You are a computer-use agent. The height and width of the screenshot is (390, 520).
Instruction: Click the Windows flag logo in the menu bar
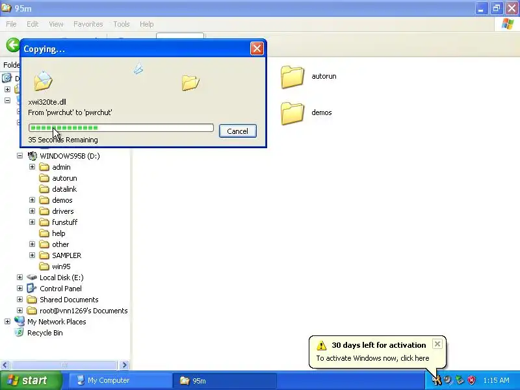(x=508, y=24)
